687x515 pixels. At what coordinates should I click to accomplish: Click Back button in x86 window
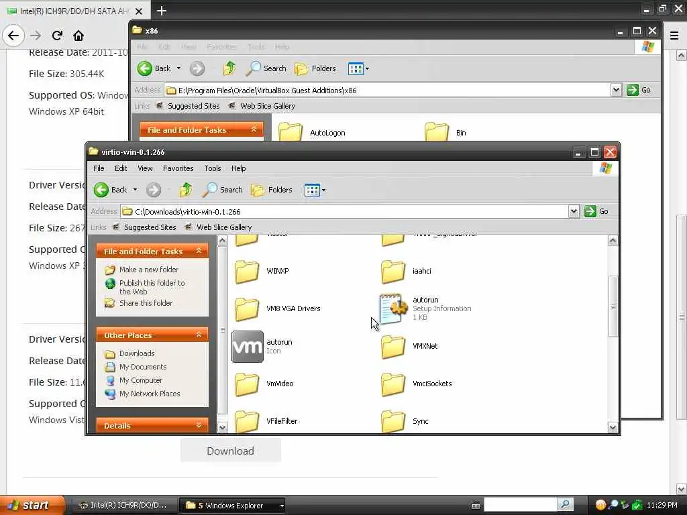coord(154,68)
